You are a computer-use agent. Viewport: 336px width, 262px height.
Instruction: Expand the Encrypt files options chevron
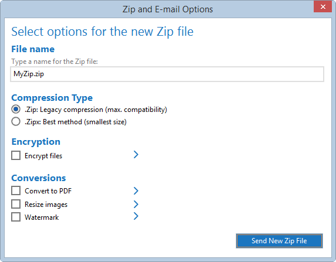[x=136, y=155]
